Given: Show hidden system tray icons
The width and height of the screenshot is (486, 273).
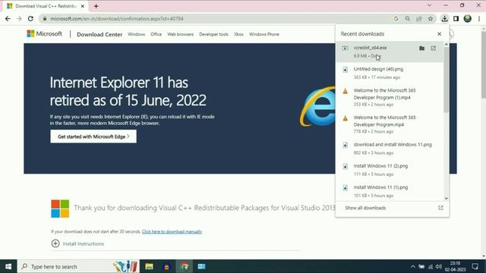Looking at the screenshot, I should 412,266.
